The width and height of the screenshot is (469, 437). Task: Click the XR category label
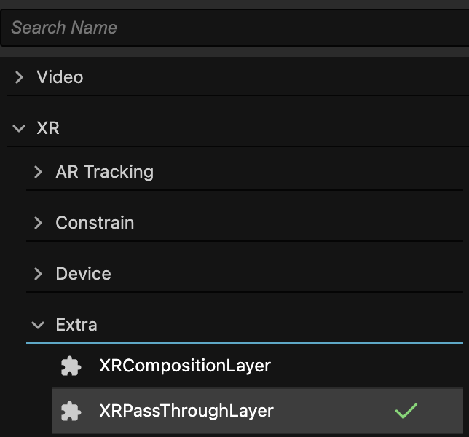click(x=48, y=128)
